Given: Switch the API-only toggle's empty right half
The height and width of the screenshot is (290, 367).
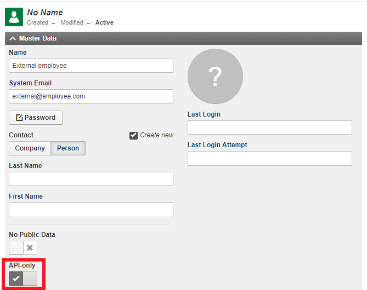Looking at the screenshot, I should pos(30,279).
